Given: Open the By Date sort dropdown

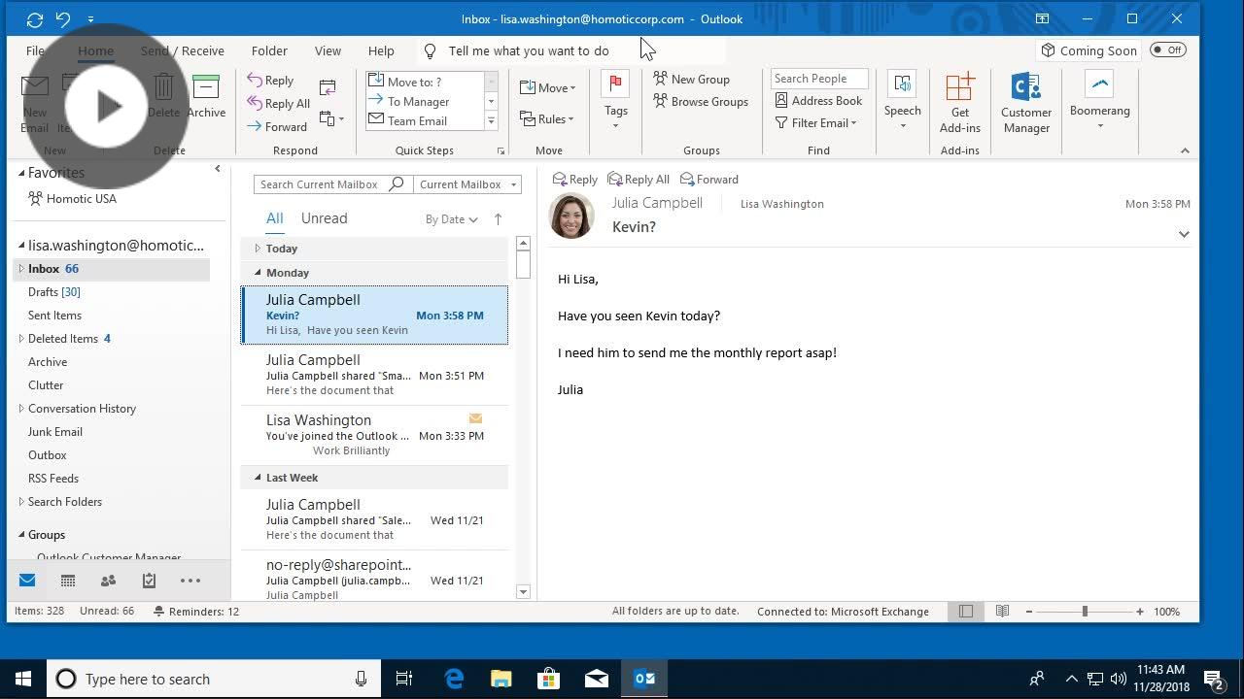Looking at the screenshot, I should click(452, 219).
